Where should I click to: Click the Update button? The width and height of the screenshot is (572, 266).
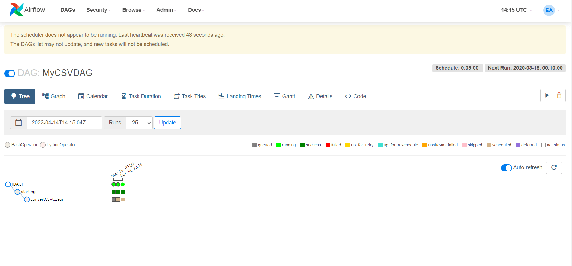coord(167,123)
